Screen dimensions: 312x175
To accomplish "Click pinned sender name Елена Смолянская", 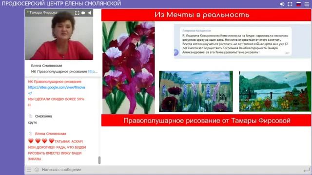I will coord(47,66).
